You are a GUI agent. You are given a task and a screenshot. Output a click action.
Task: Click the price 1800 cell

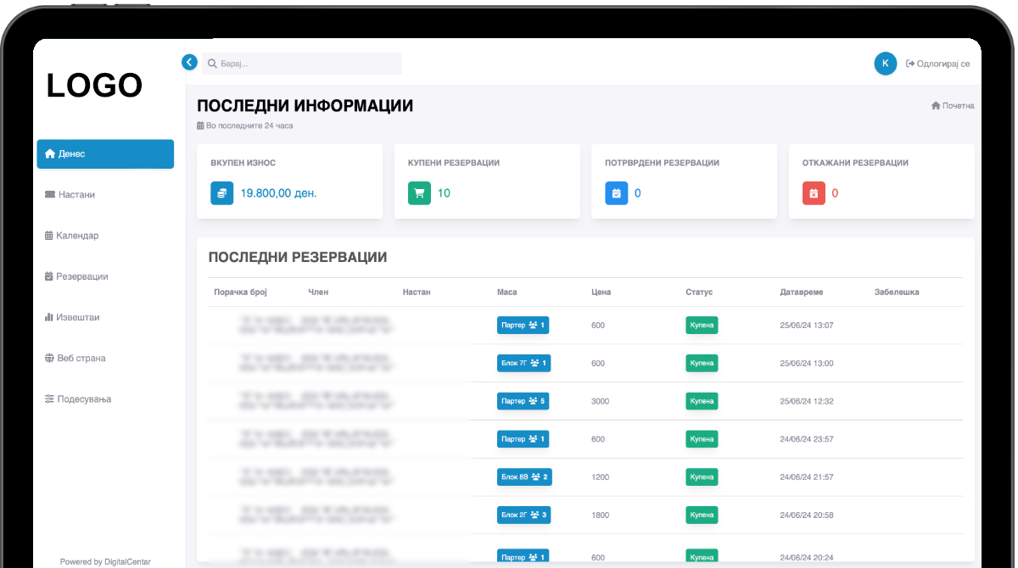coord(600,515)
